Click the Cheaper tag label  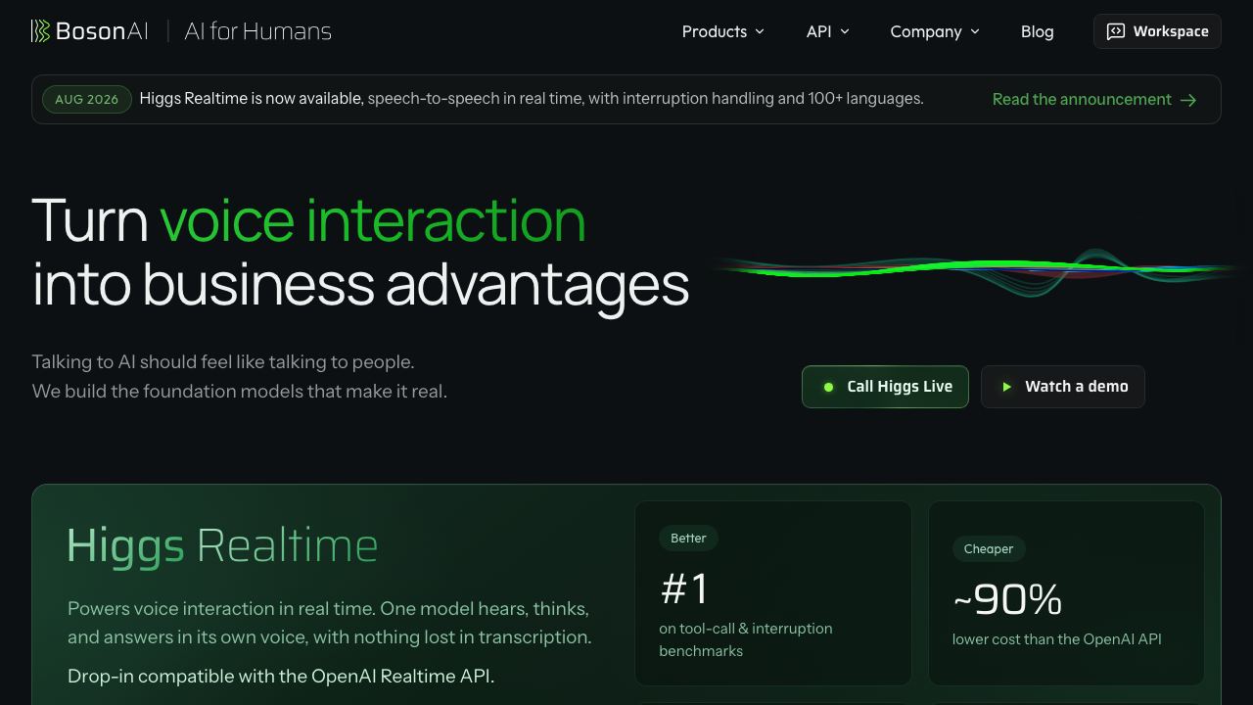(x=989, y=548)
